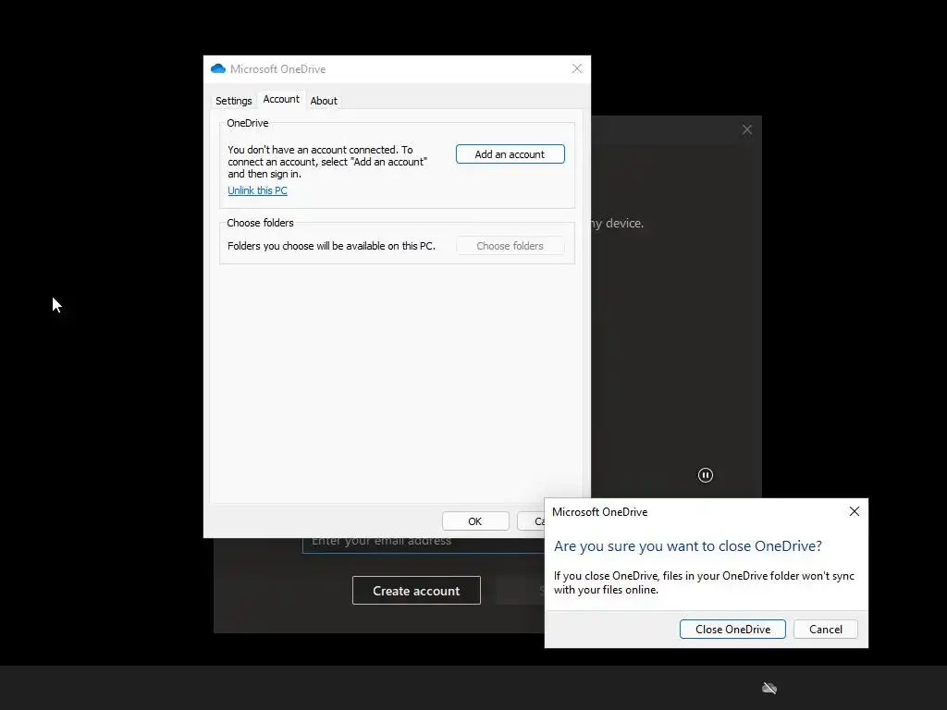Open the OneDrive tray icon in taskbar
Viewport: 947px width, 710px height.
pos(769,688)
